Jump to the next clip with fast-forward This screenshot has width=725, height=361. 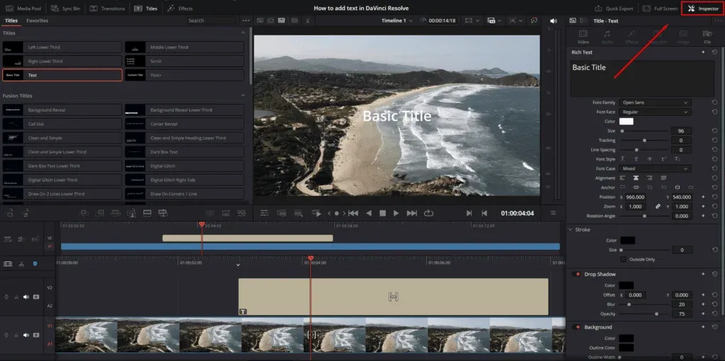(411, 213)
